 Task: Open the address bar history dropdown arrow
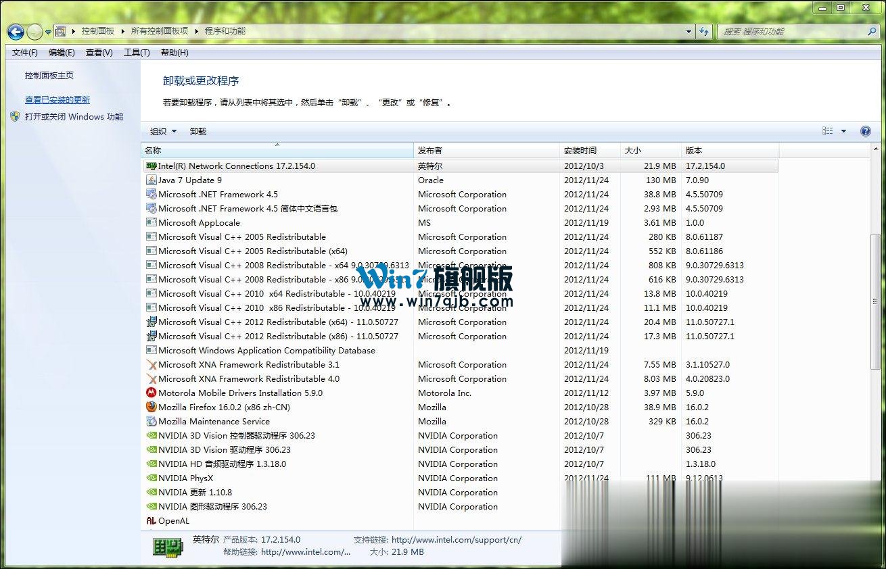[x=689, y=31]
